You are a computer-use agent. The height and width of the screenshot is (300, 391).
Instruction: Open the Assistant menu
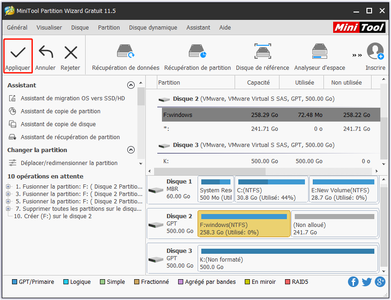click(x=198, y=27)
